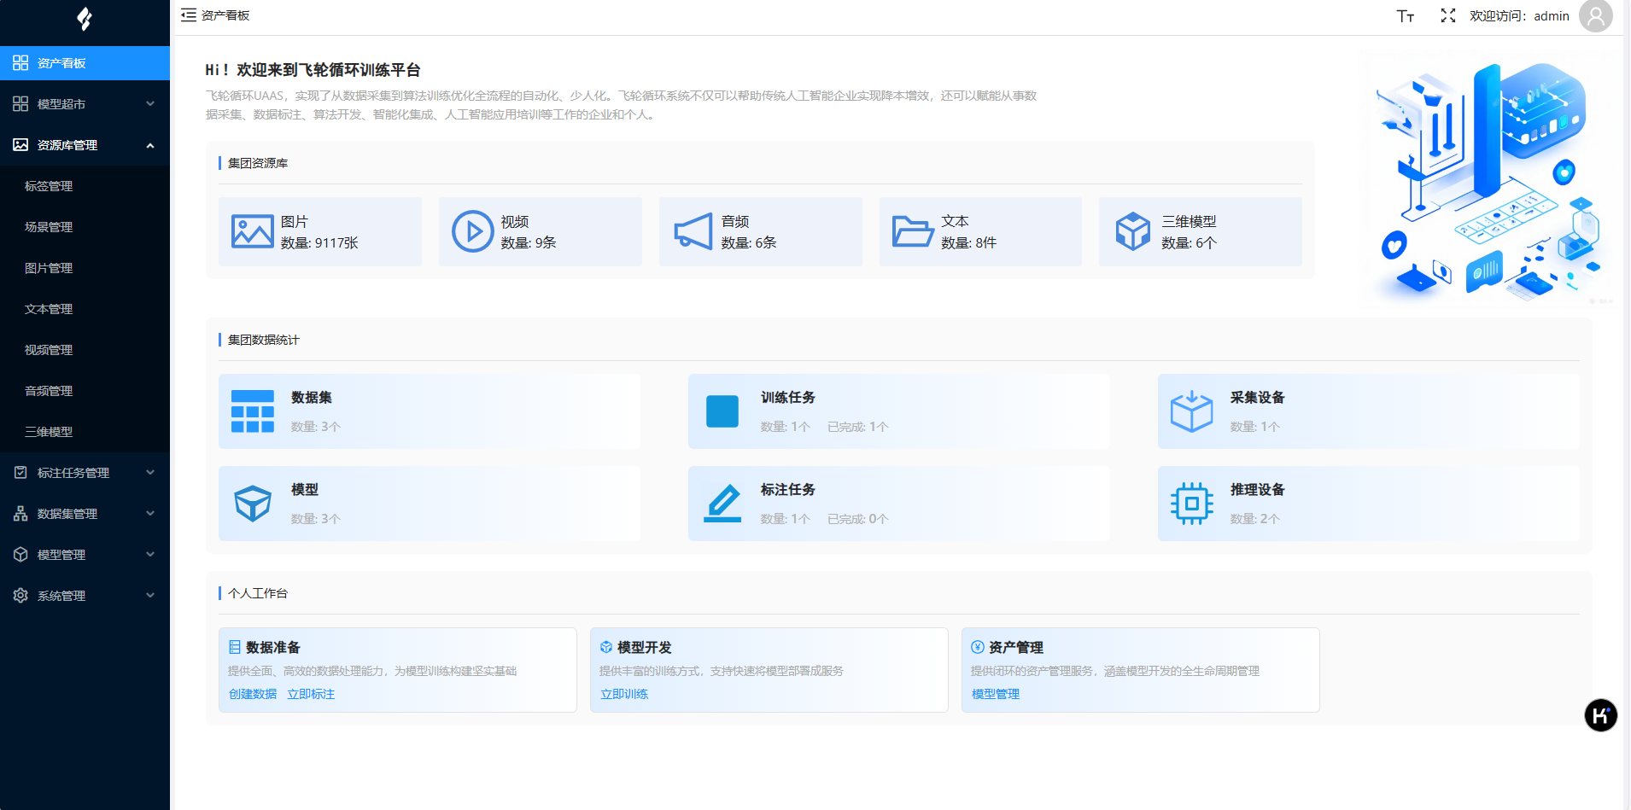Click the 三维模型 cube icon
The image size is (1631, 810).
pyautogui.click(x=1133, y=231)
